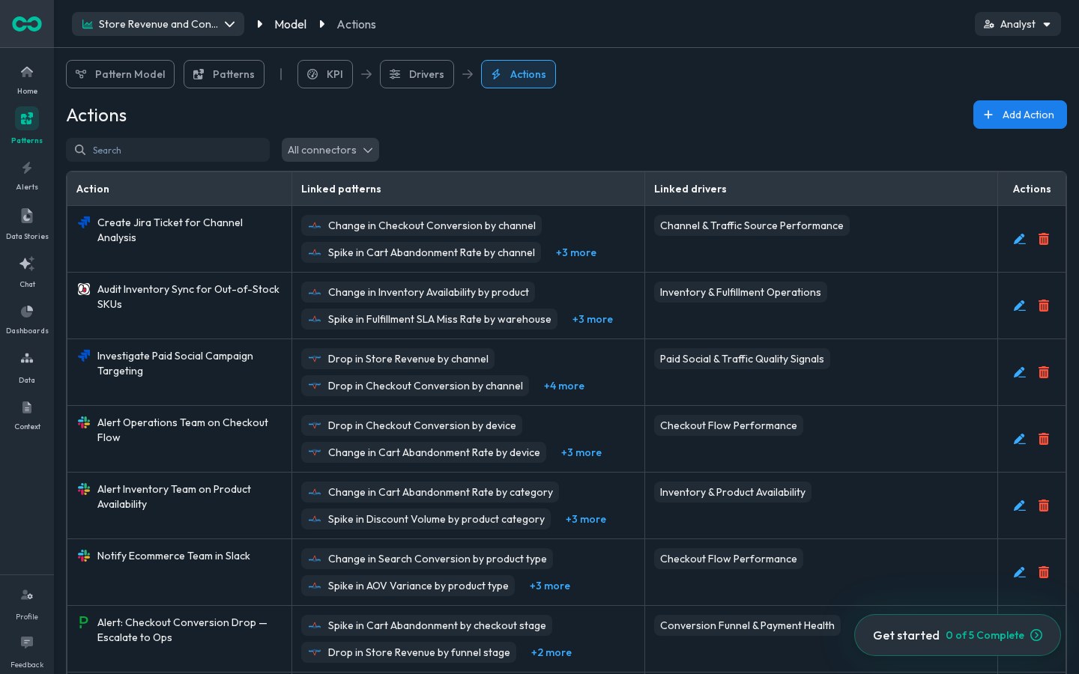1079x674 pixels.
Task: Click the infinity logo icon
Action: coord(27,24)
